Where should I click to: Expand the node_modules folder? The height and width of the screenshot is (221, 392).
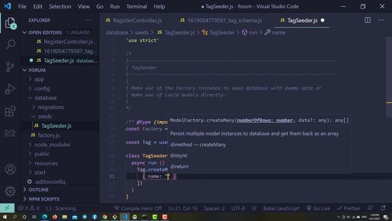coord(53,145)
